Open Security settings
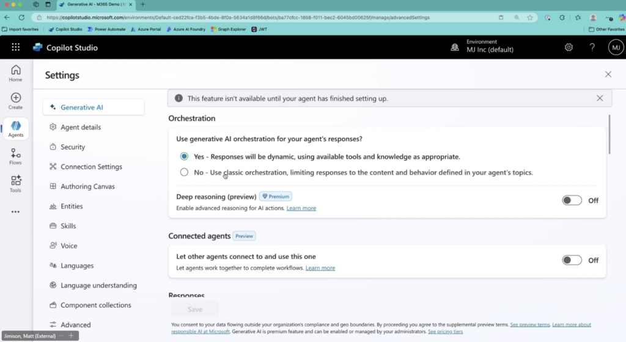 (x=73, y=147)
